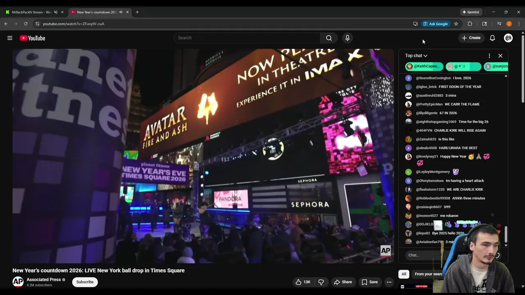Dislike the video with thumbs down

coord(321,282)
